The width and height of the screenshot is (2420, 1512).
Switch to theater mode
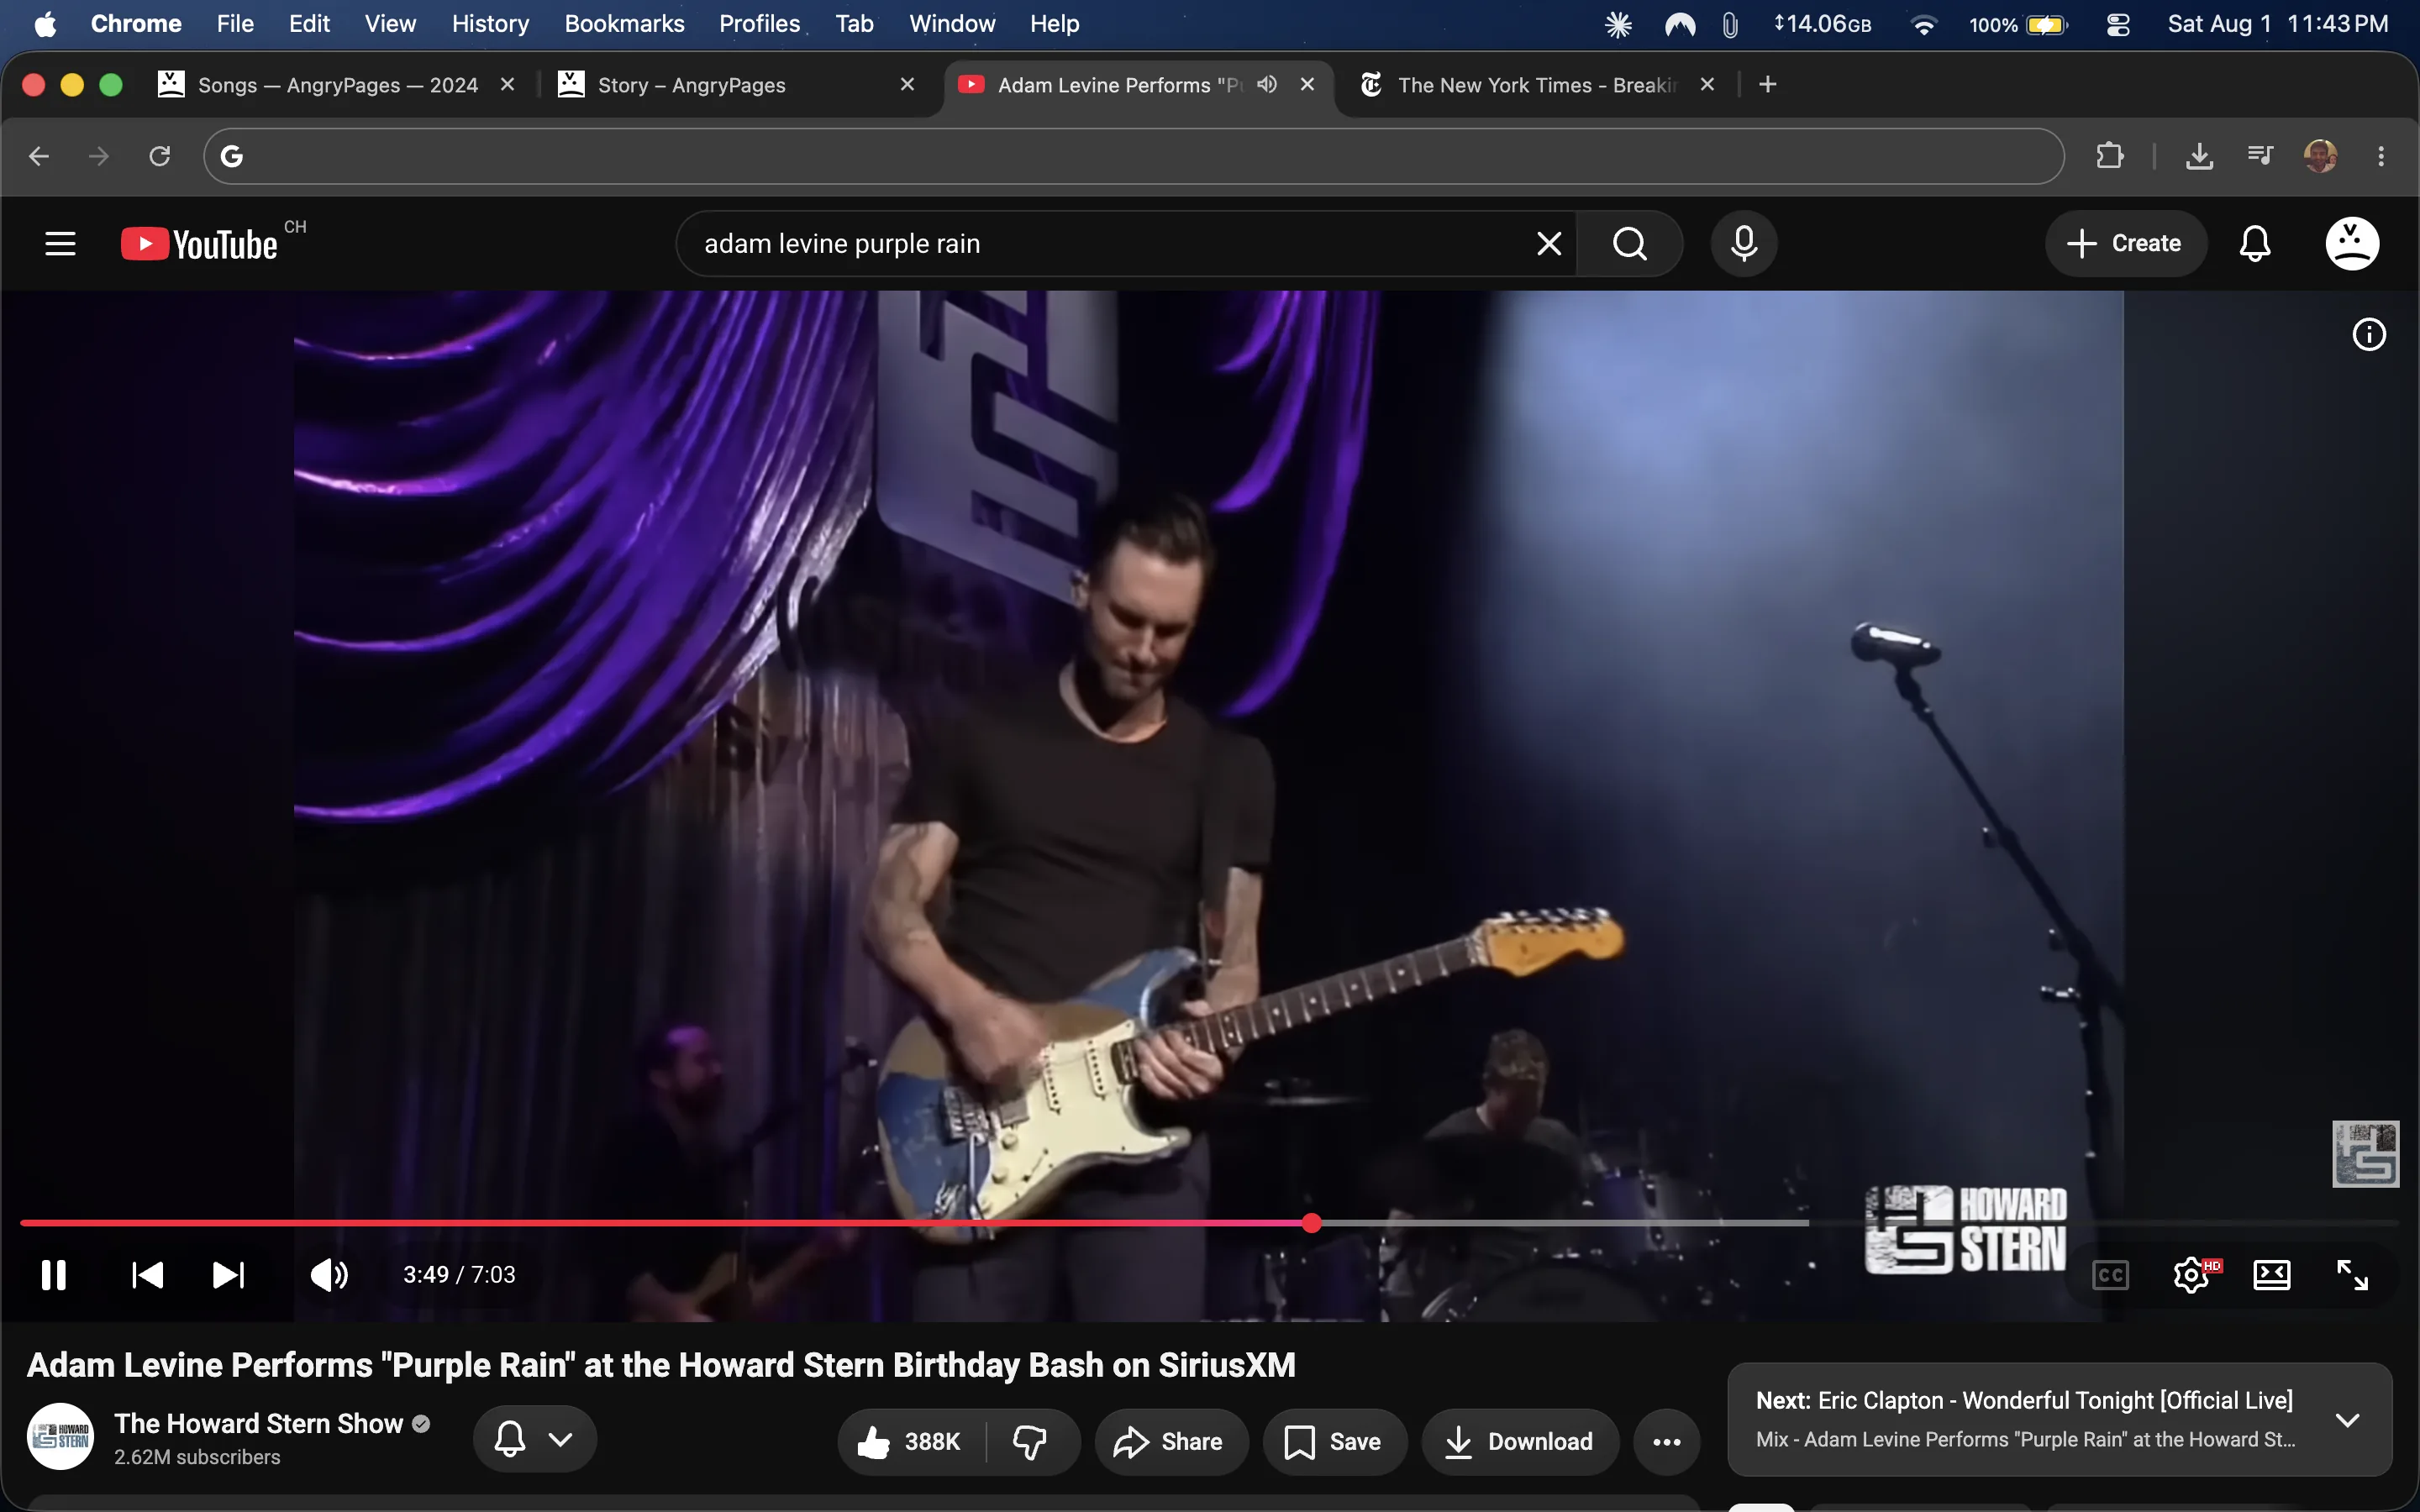(x=2272, y=1275)
